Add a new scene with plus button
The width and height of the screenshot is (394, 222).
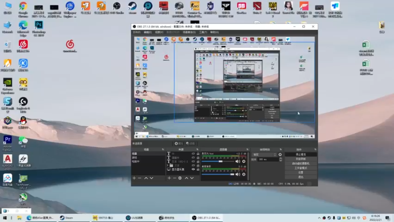(134, 178)
